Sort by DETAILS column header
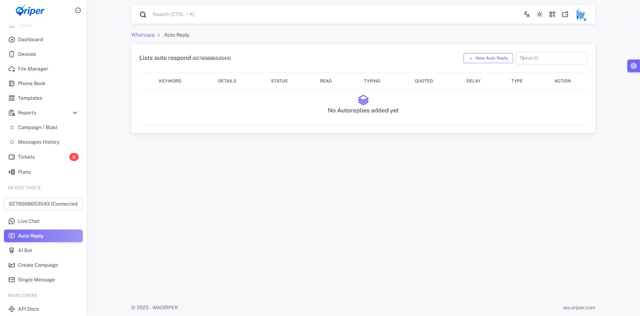640x316 pixels. pyautogui.click(x=227, y=81)
